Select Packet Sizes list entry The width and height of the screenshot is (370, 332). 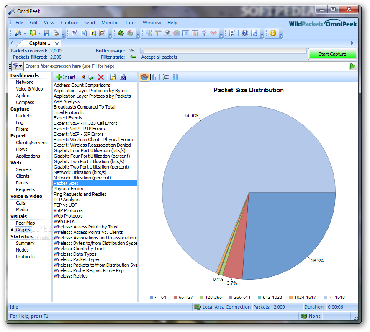pyautogui.click(x=95, y=183)
